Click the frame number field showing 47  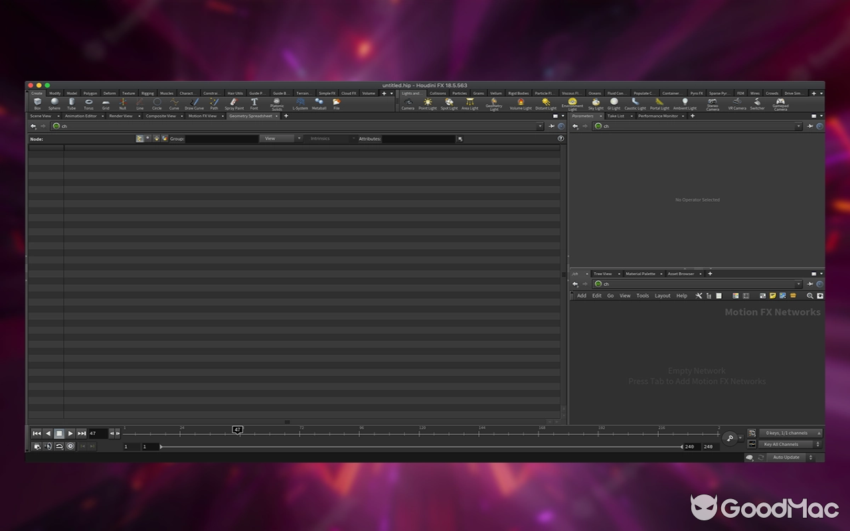[x=98, y=433]
